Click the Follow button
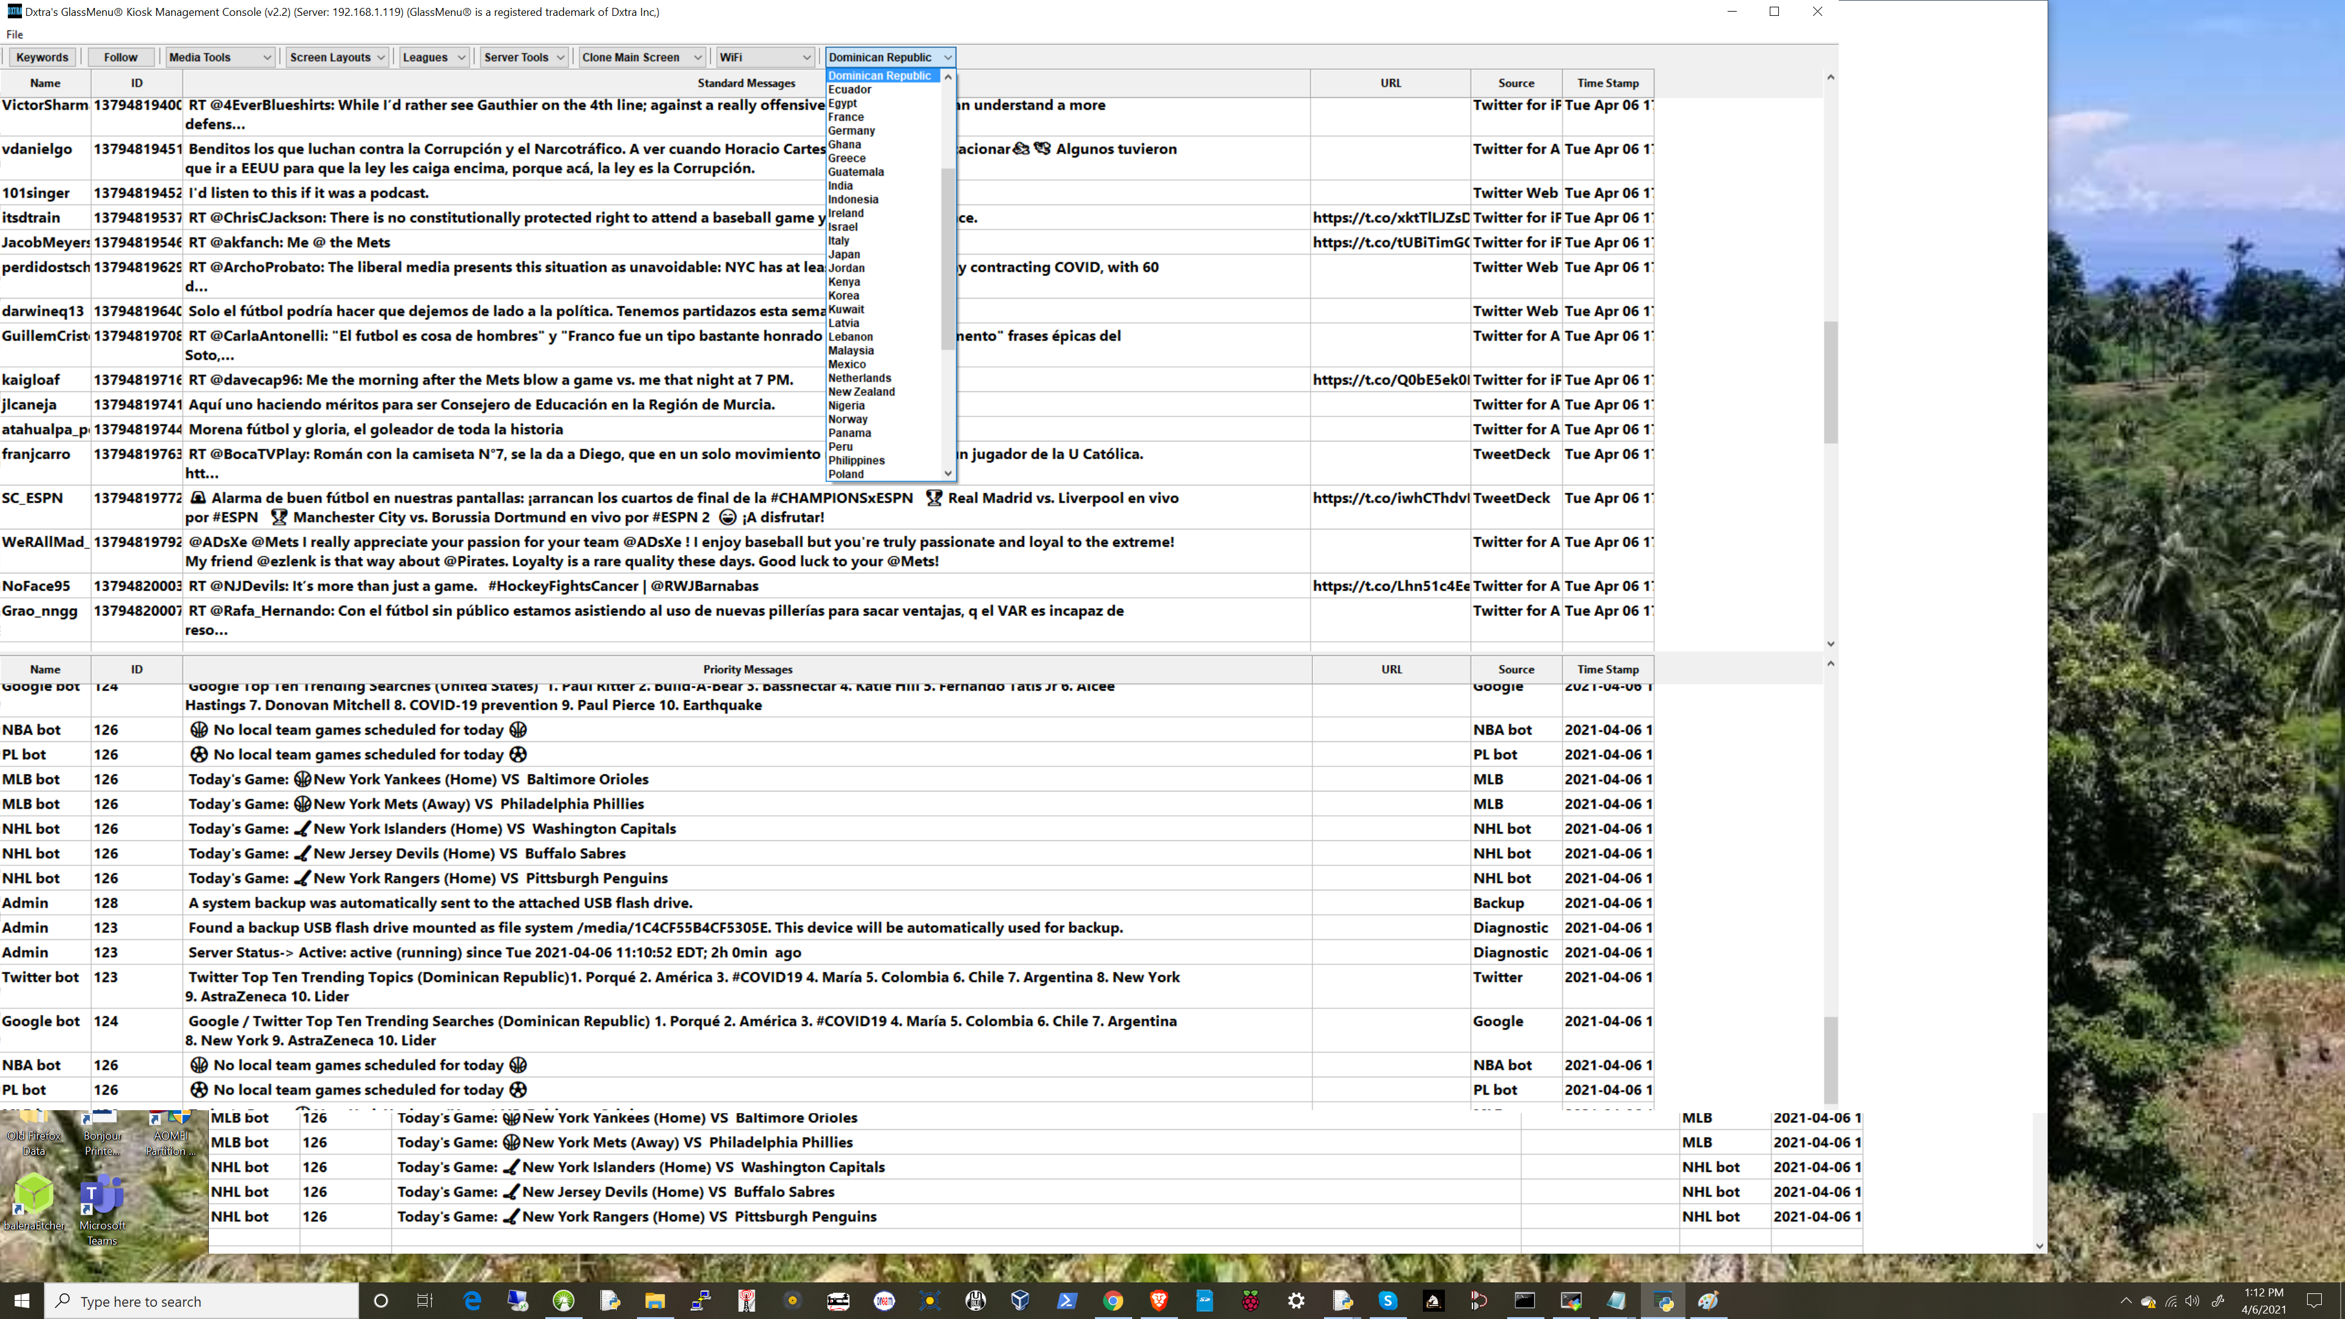The image size is (2345, 1319). pos(120,57)
